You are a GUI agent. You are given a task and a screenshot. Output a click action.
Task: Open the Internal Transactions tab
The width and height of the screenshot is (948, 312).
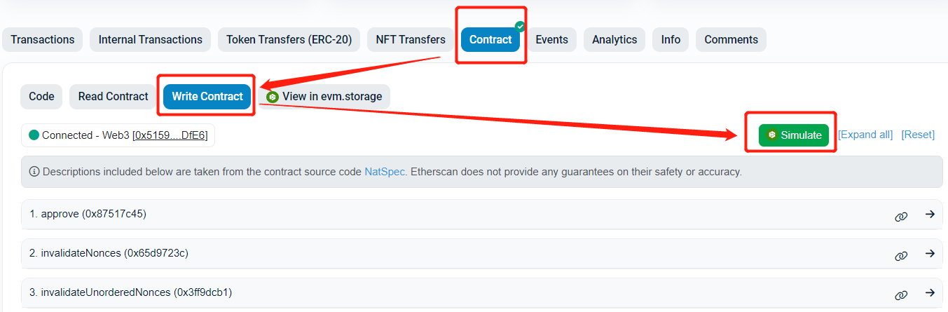tap(150, 40)
